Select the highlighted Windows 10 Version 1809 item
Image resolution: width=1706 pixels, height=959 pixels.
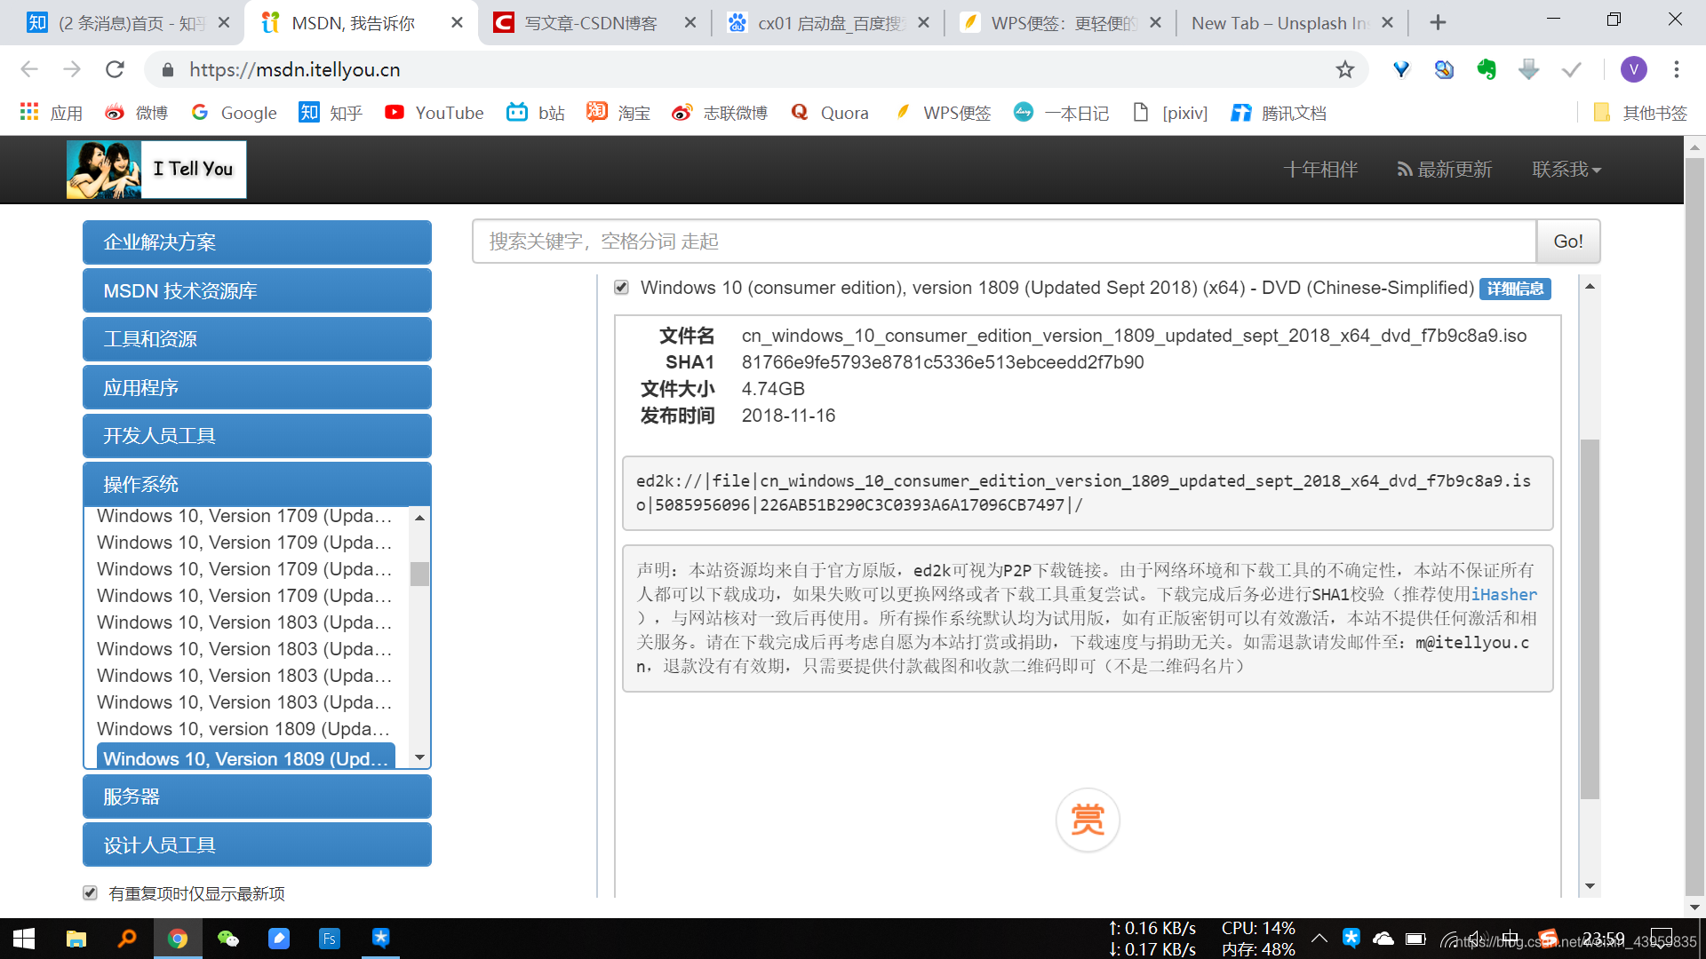click(x=245, y=758)
